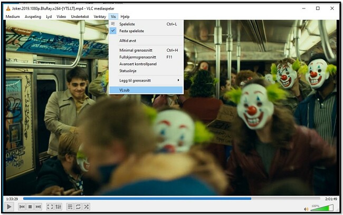This screenshot has width=343, height=215.
Task: Open the Verktøy menu
Action: point(100,17)
